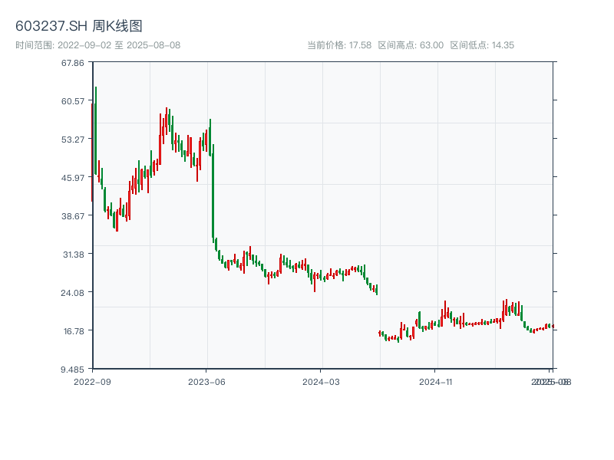Click the 2022-09 x-axis date label

pyautogui.click(x=92, y=381)
